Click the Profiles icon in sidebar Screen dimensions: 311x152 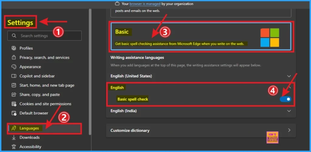(x=14, y=48)
